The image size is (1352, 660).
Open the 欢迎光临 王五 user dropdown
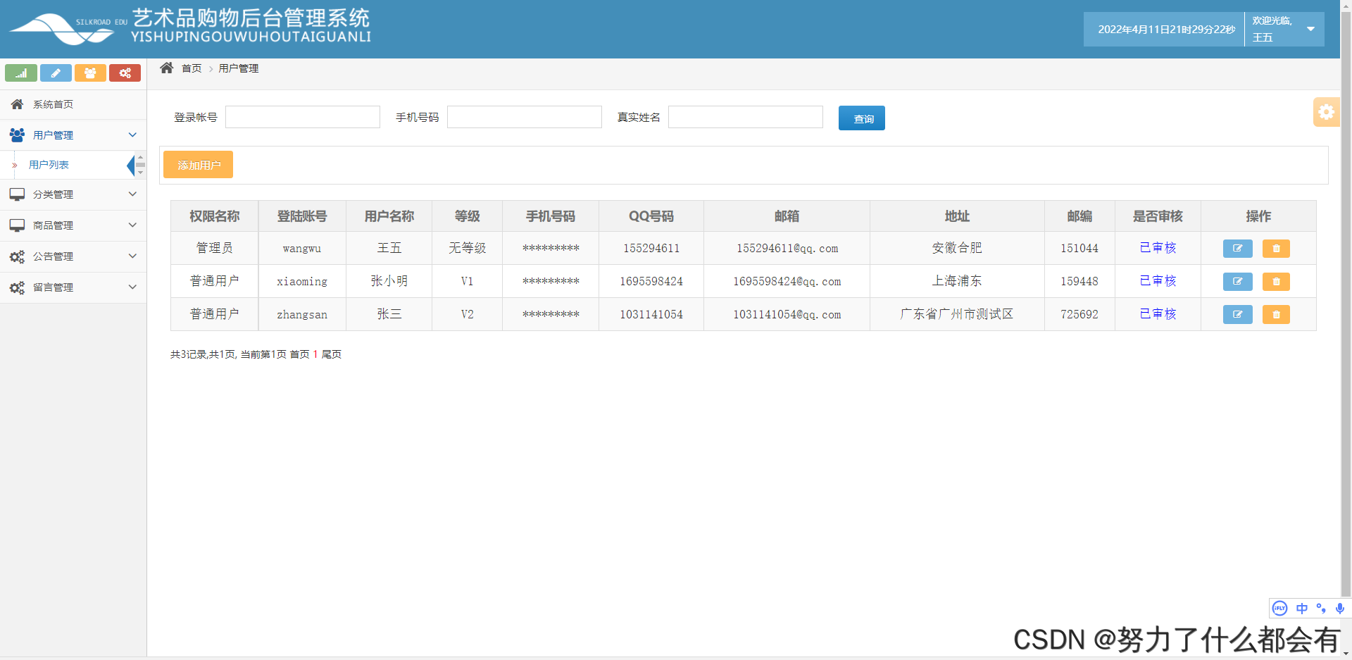click(x=1284, y=29)
